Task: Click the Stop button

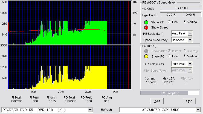Action: 189,101
